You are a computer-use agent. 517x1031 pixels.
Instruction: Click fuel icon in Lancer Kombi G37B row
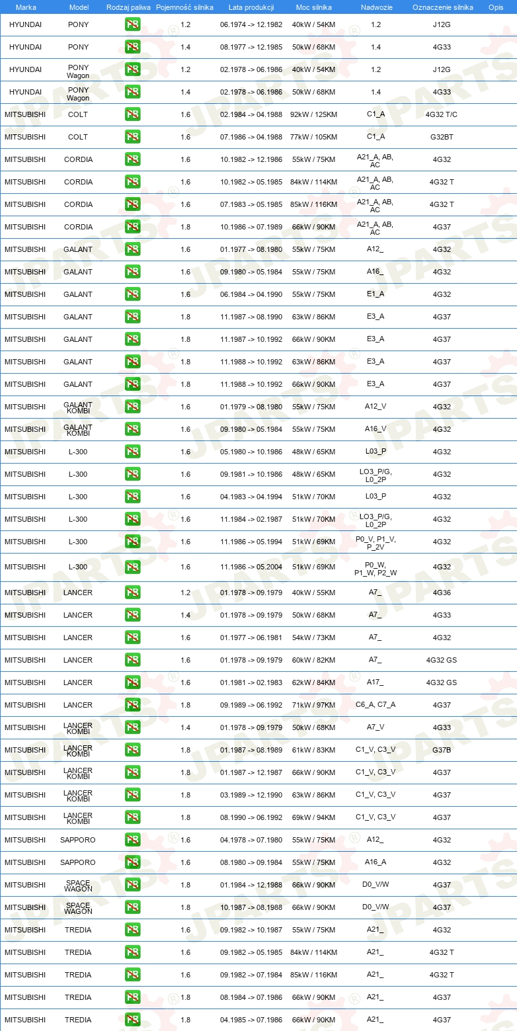click(132, 750)
